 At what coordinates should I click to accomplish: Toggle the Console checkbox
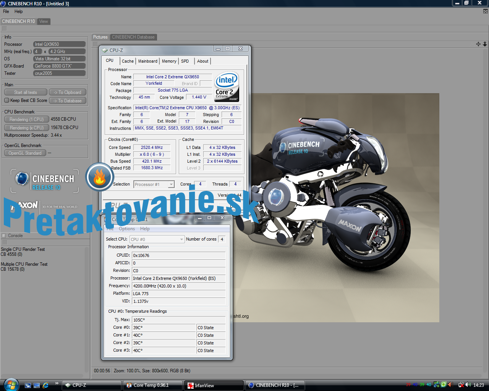[4, 236]
